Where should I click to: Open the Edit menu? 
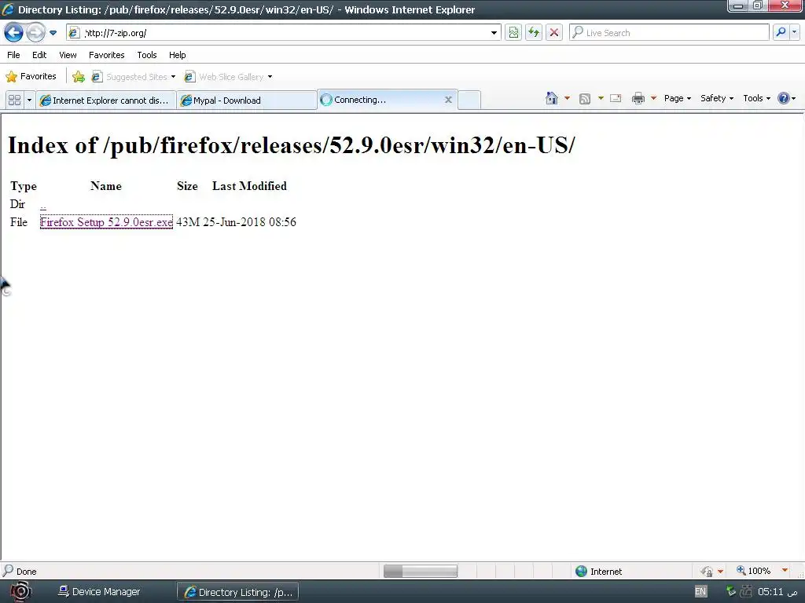pos(39,55)
